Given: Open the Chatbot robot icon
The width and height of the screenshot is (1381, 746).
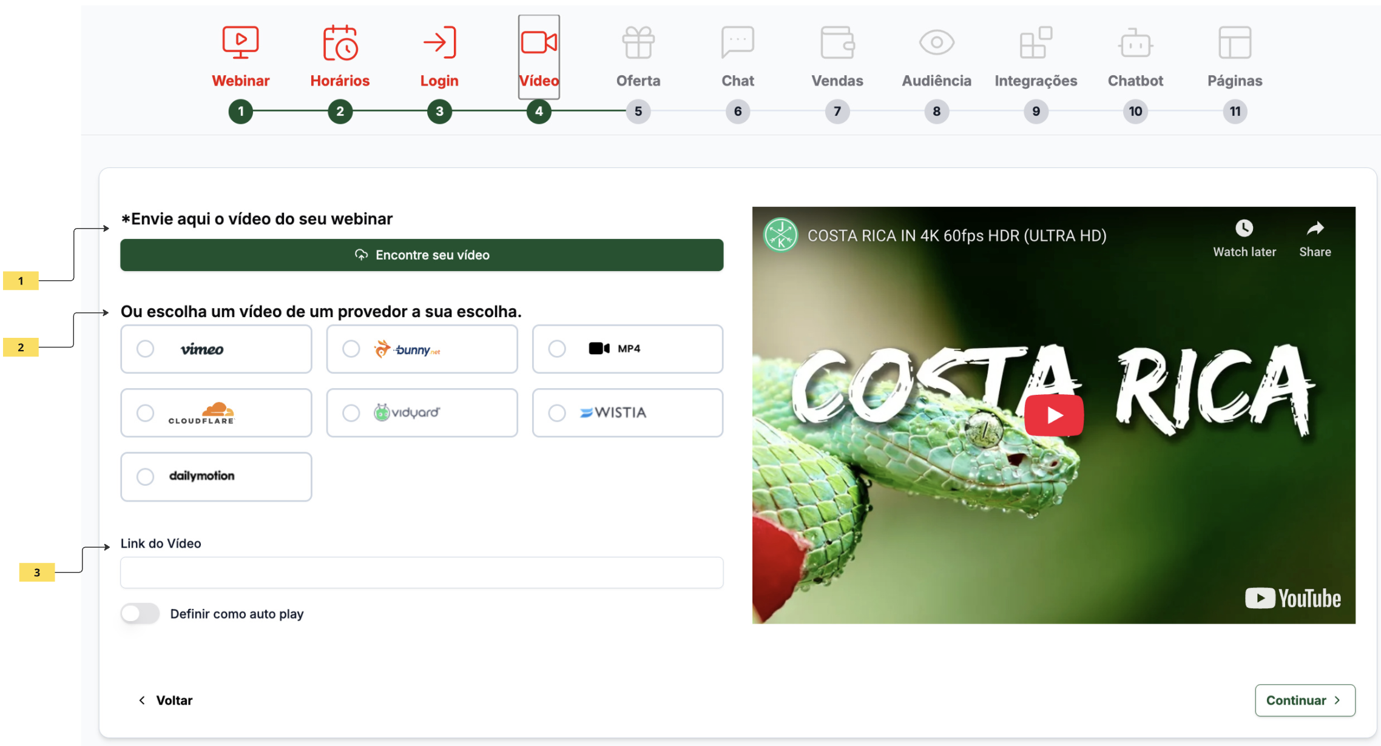Looking at the screenshot, I should 1135,42.
